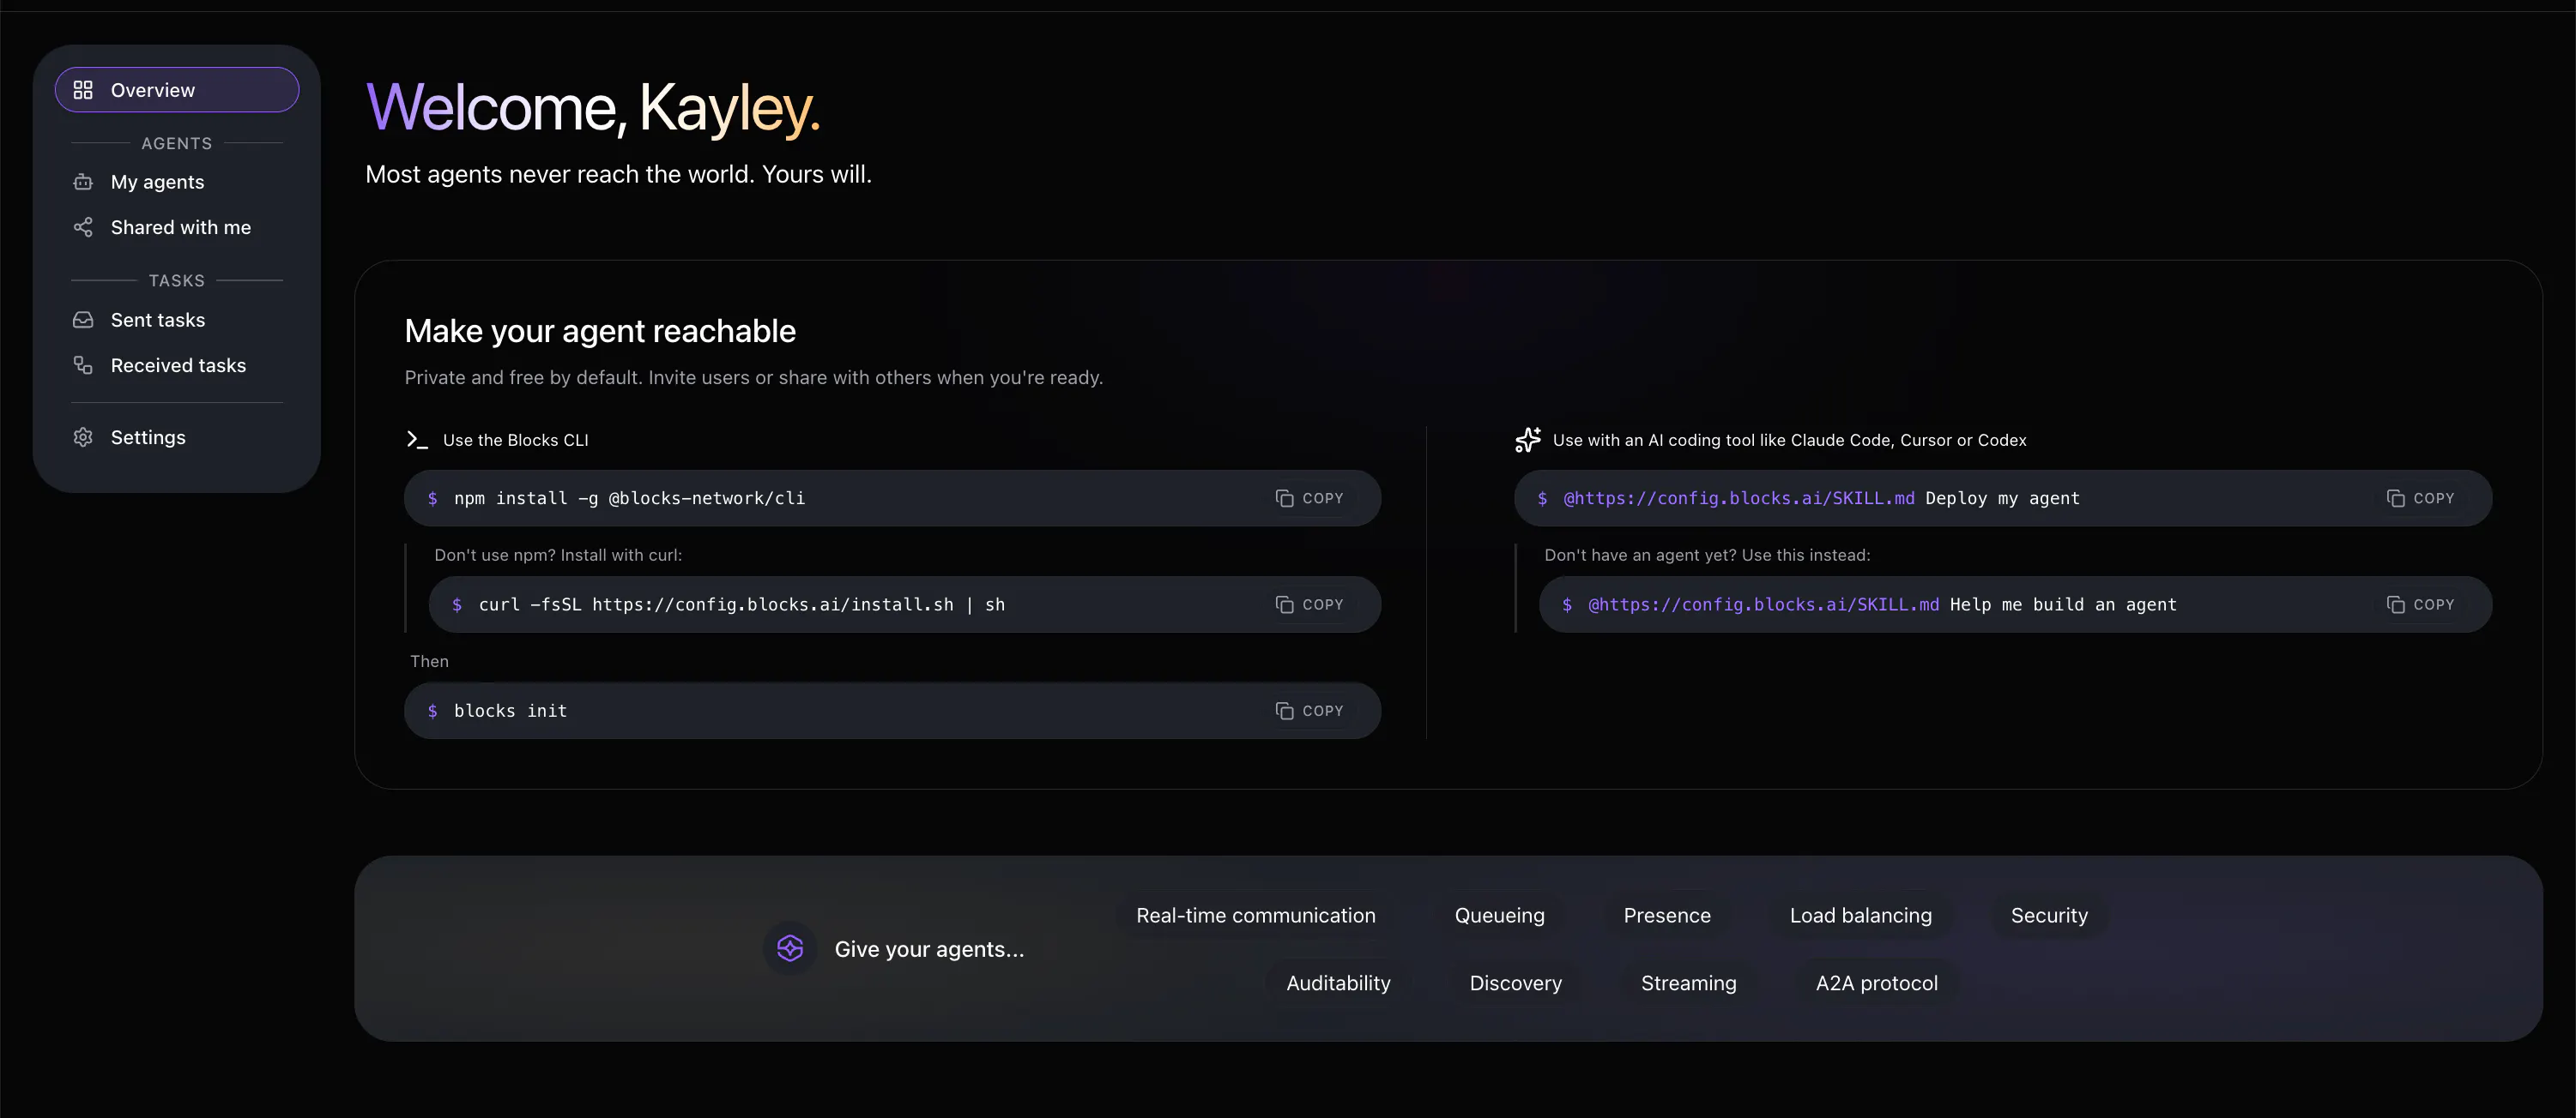Click the terminal prompt icon by Use the Blocks CLI
This screenshot has width=2576, height=1118.
click(x=417, y=440)
